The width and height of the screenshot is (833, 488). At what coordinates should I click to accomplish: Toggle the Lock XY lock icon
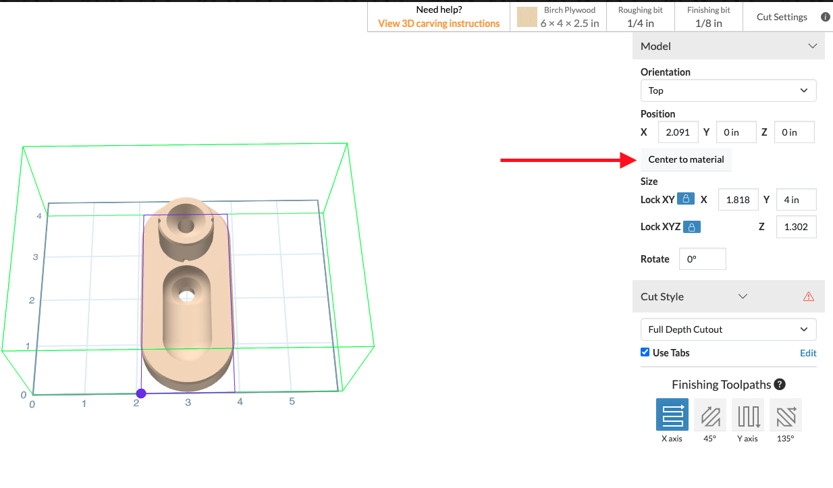point(686,199)
